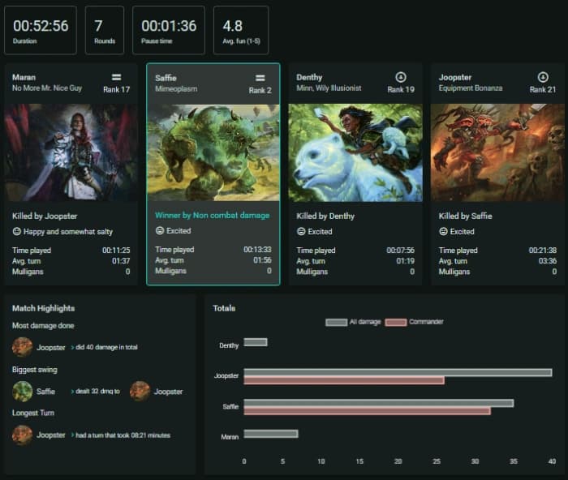Click Joopster's All damage bar in Totals

[398, 372]
